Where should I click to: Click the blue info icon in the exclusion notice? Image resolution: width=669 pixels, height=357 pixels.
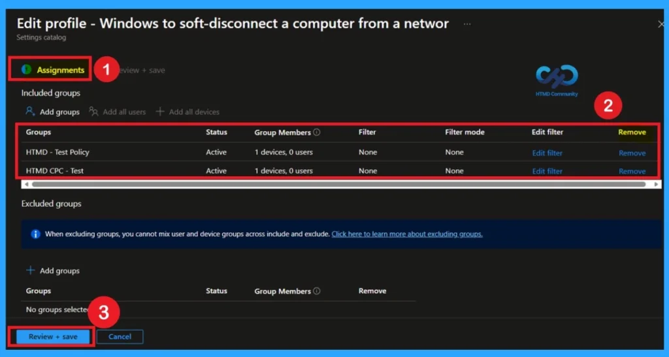tap(35, 234)
